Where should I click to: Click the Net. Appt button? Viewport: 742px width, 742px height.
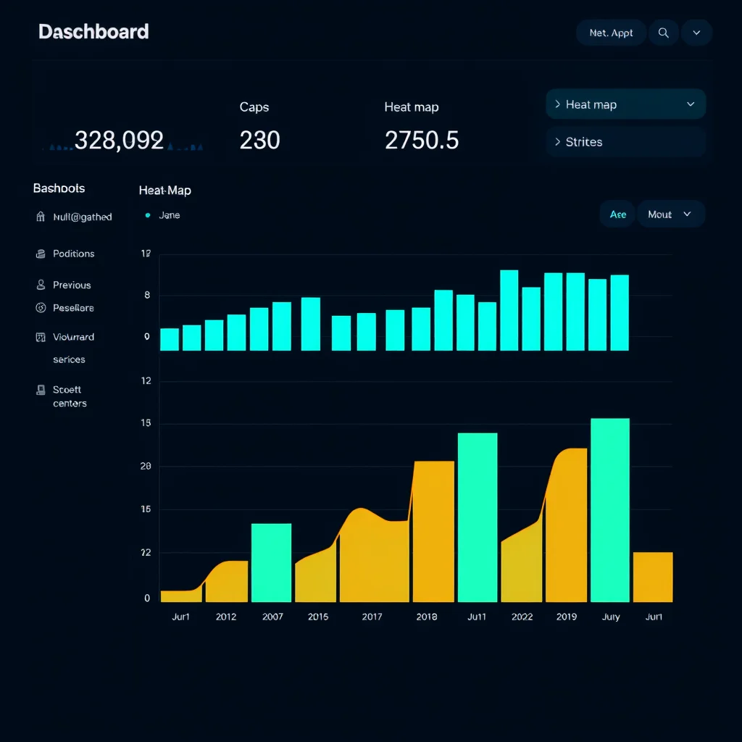pos(611,33)
